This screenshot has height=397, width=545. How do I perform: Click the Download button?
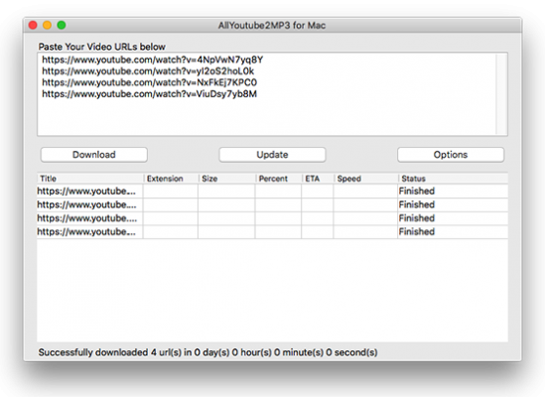click(94, 155)
